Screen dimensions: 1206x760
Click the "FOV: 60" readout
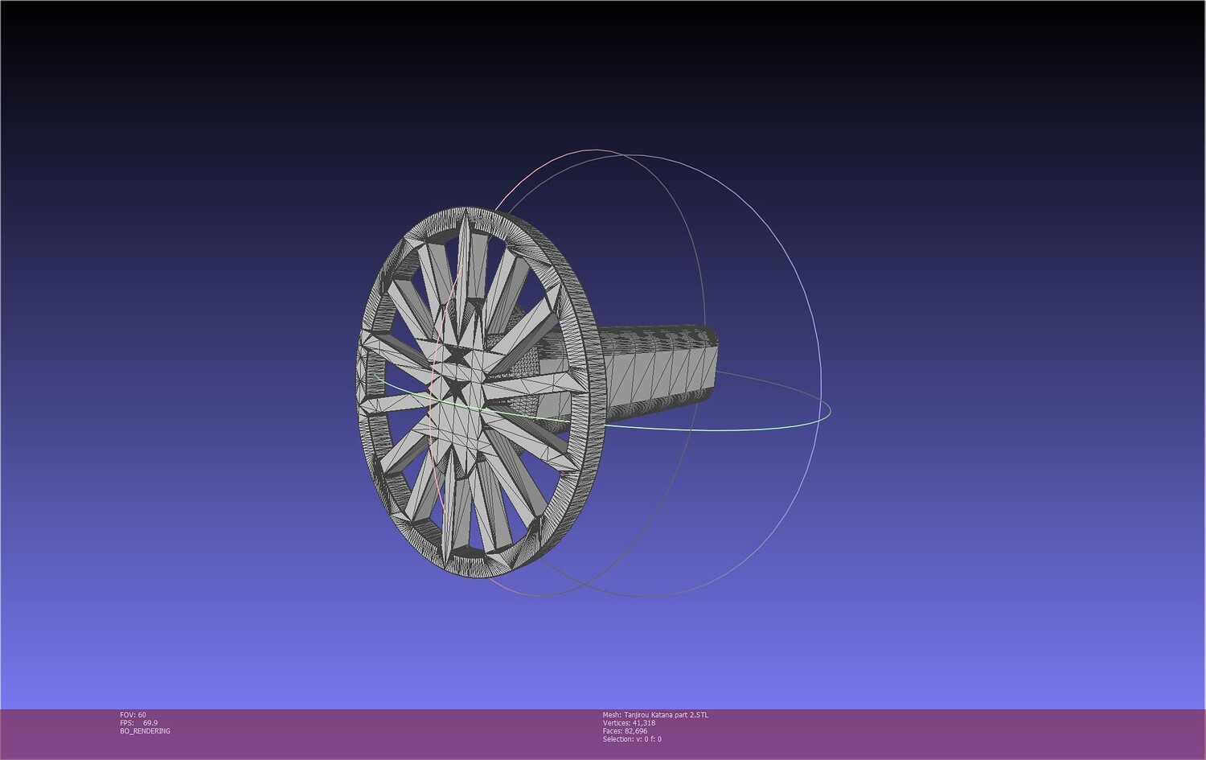(133, 715)
